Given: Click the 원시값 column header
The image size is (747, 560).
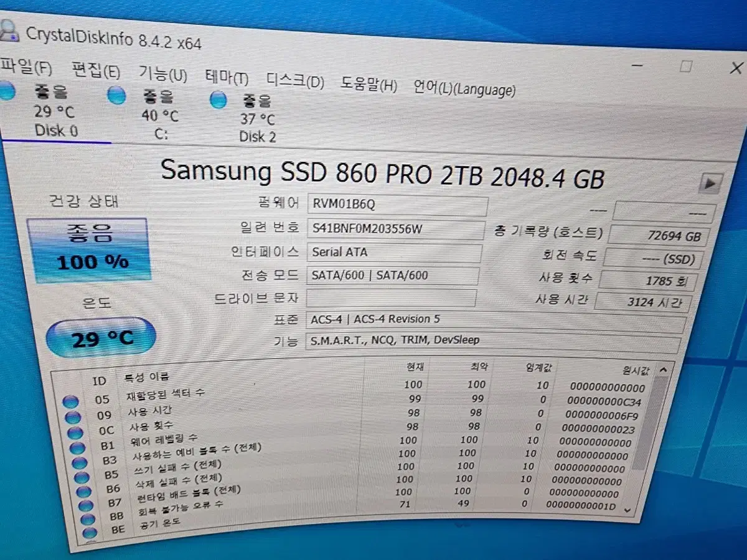Looking at the screenshot, I should tap(636, 370).
